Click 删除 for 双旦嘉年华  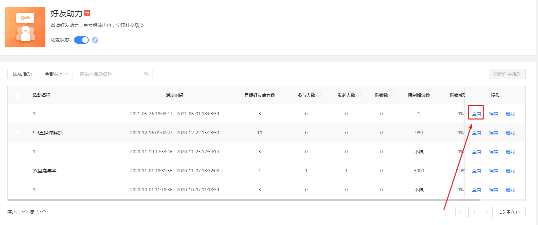pyautogui.click(x=510, y=171)
